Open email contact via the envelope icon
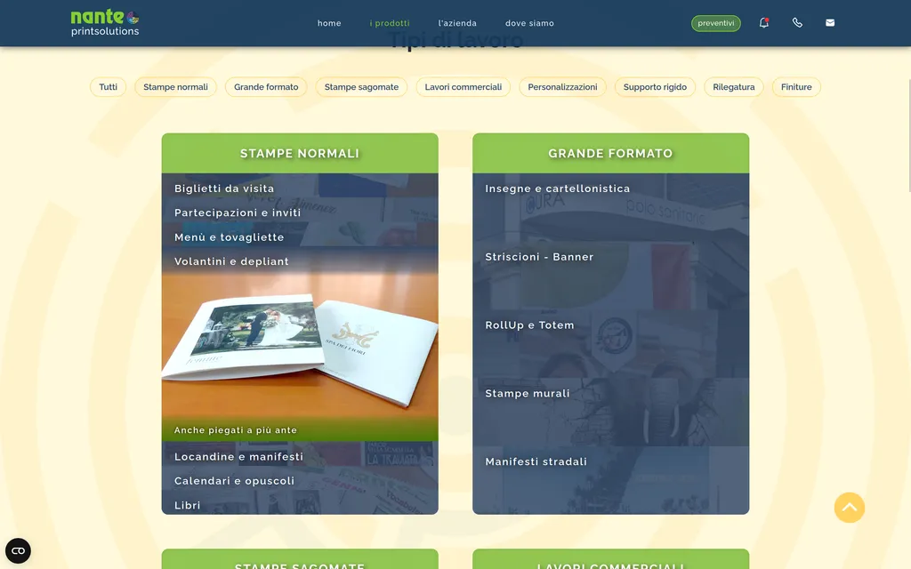 click(830, 22)
